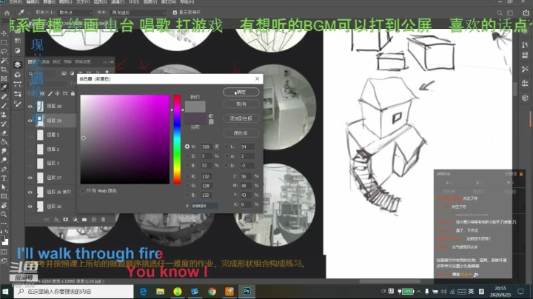
Task: Open the 文字(Y) menu
Action: click(x=83, y=1)
